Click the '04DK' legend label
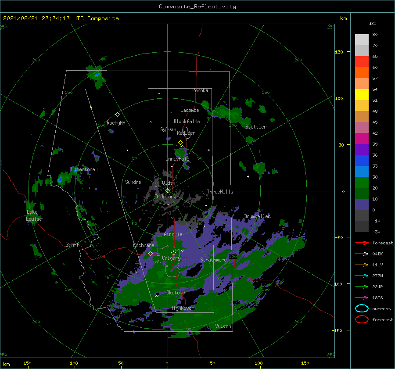Viewport: 395px width, 369px height. (x=377, y=254)
